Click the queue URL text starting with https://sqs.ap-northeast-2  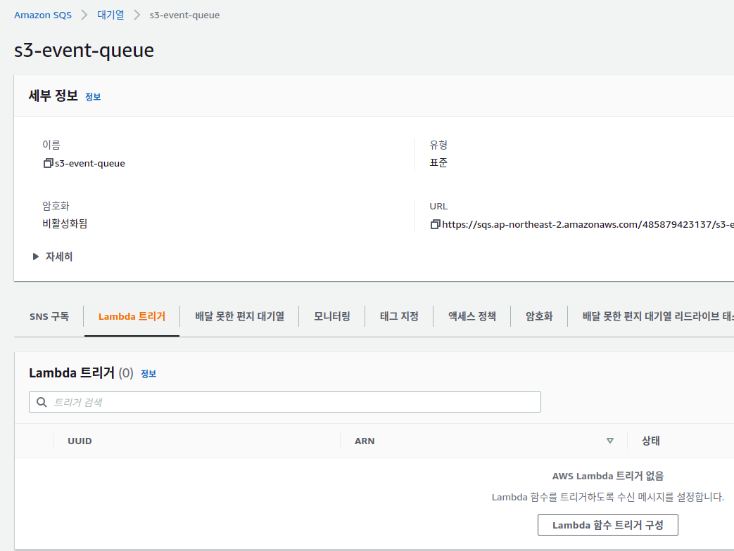point(588,224)
